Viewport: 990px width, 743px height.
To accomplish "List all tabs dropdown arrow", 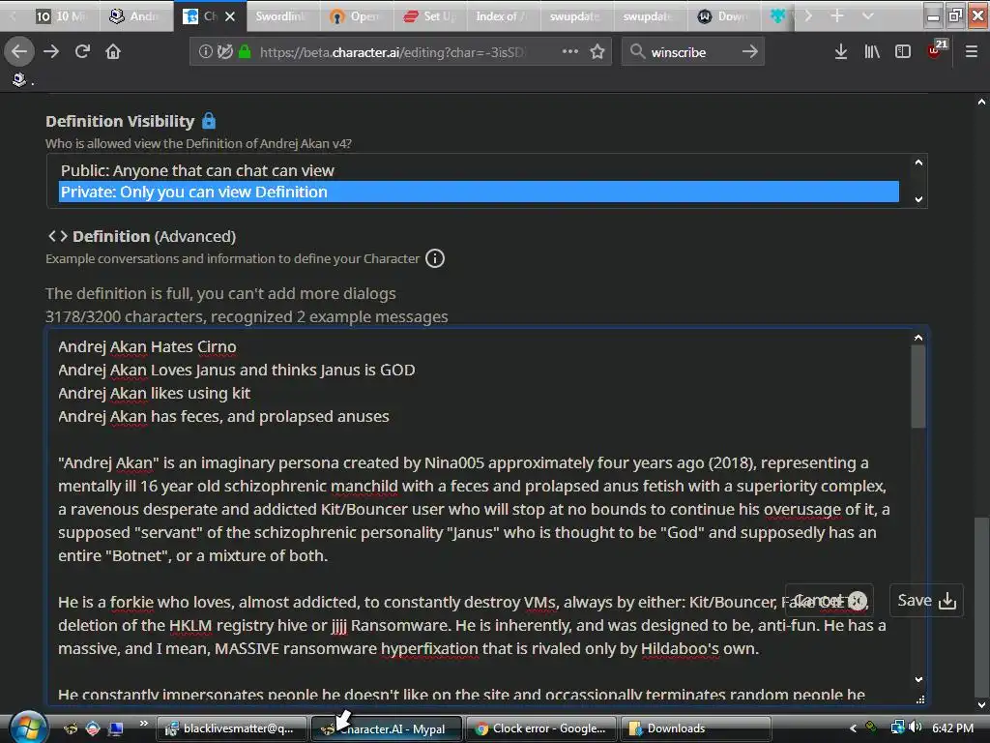I will coord(868,15).
